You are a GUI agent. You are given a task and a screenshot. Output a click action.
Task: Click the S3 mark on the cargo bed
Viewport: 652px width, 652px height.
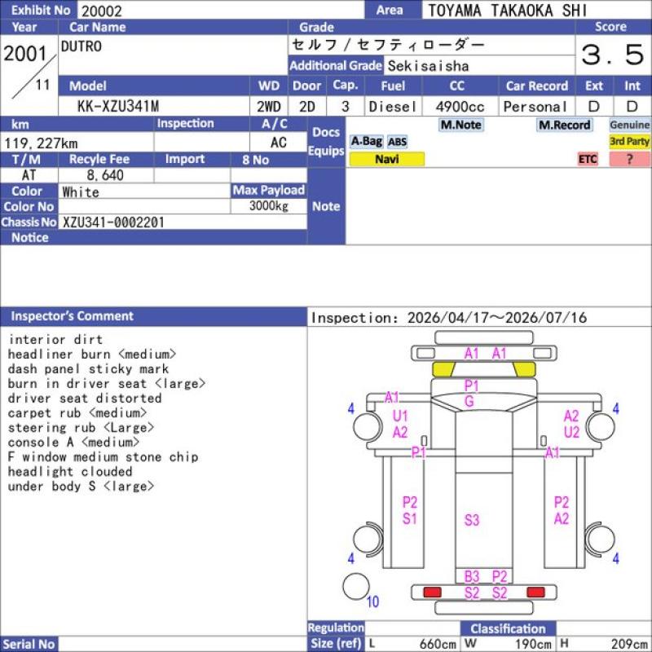(x=472, y=520)
